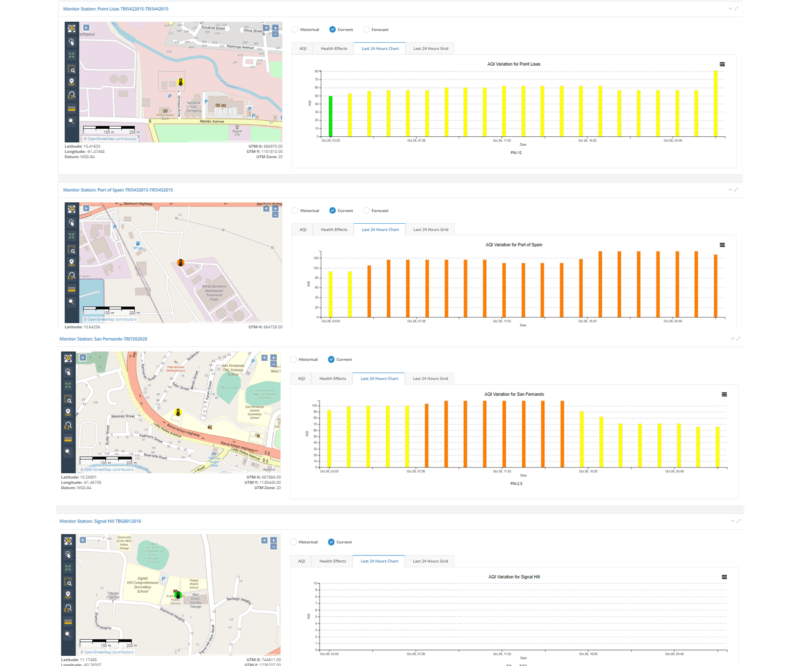Expand the Point Lisas map toolbar arrow
Image resolution: width=800 pixels, height=666 pixels.
click(x=86, y=28)
